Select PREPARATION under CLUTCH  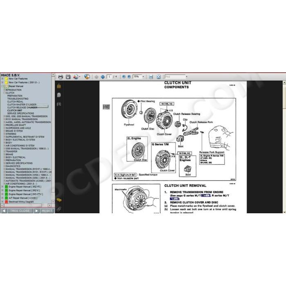pos(15,96)
